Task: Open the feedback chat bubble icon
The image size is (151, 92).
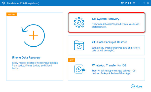Action: [129, 3]
